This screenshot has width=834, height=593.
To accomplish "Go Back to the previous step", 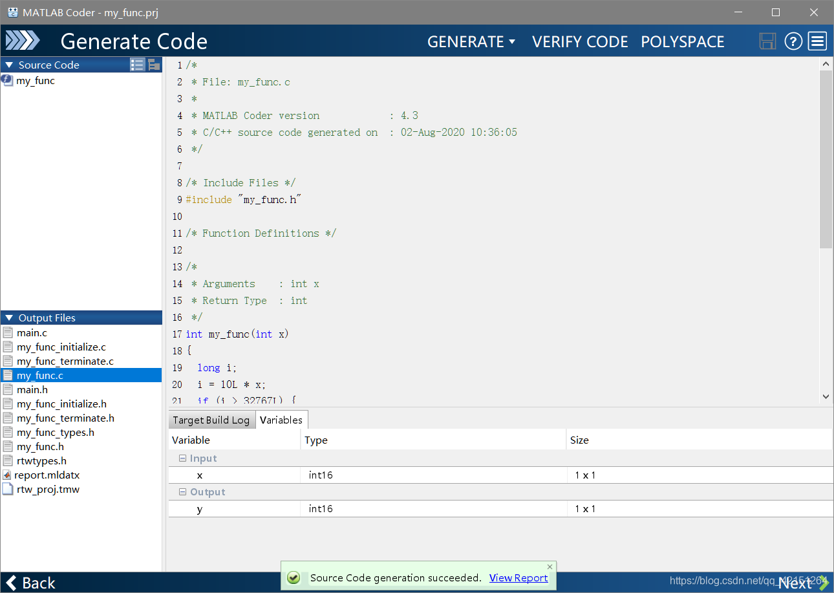I will [x=30, y=583].
